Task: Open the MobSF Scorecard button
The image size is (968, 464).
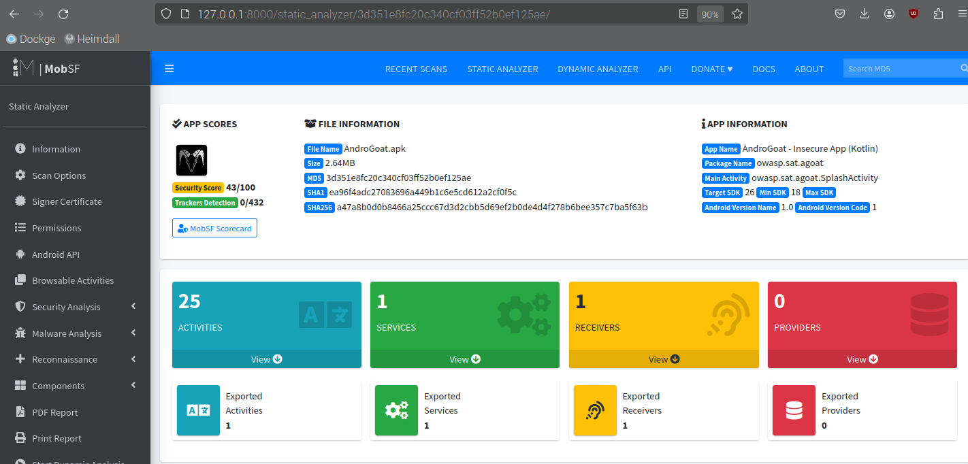Action: [214, 229]
